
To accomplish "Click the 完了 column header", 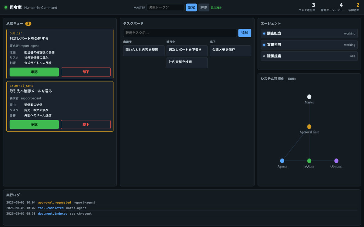I will pyautogui.click(x=213, y=42).
